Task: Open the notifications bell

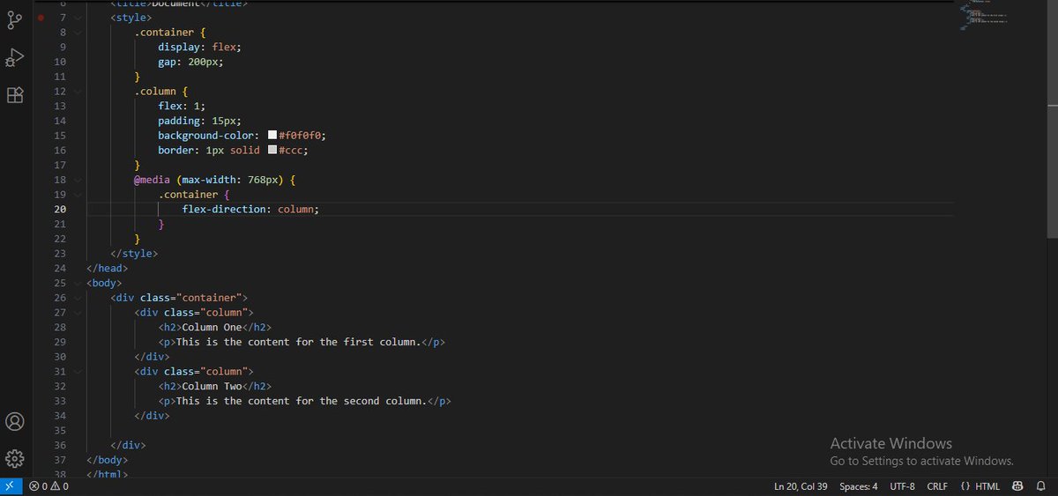Action: (1040, 486)
